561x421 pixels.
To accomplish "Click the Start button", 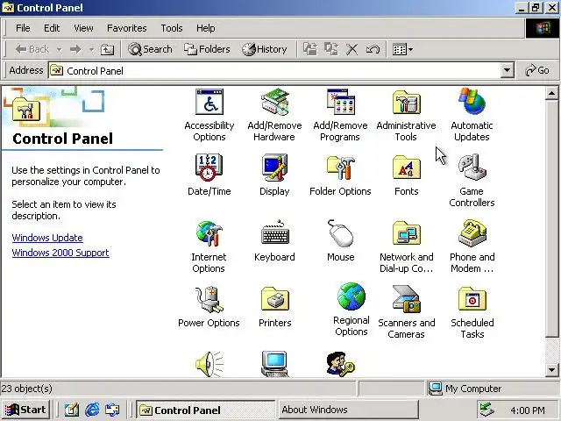I will (x=25, y=410).
